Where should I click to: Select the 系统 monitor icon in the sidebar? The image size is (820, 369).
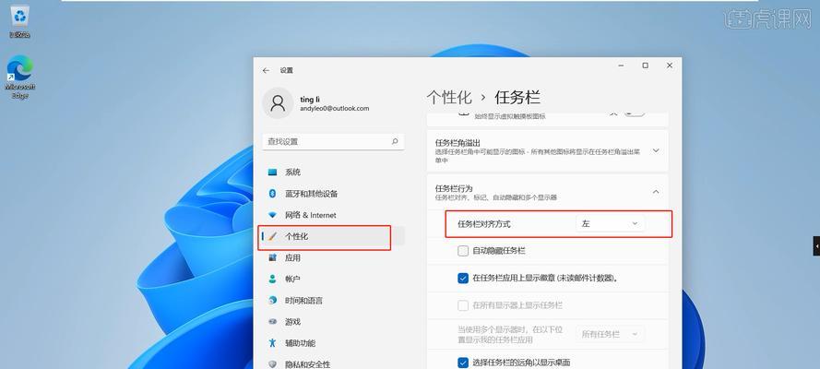click(272, 173)
